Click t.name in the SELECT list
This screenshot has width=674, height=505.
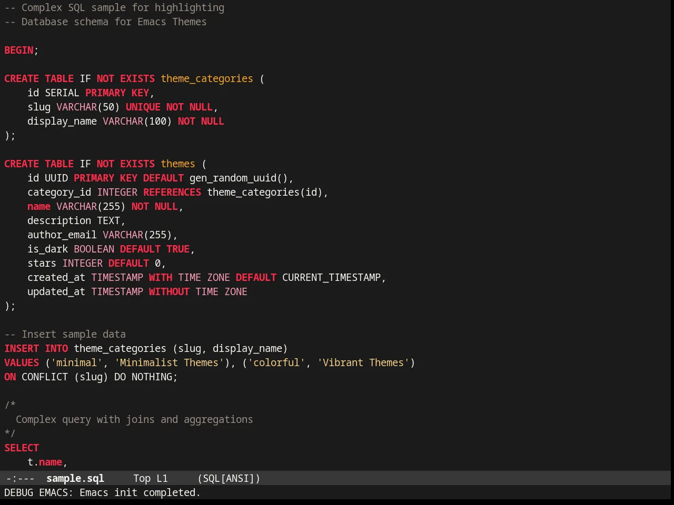tap(45, 462)
